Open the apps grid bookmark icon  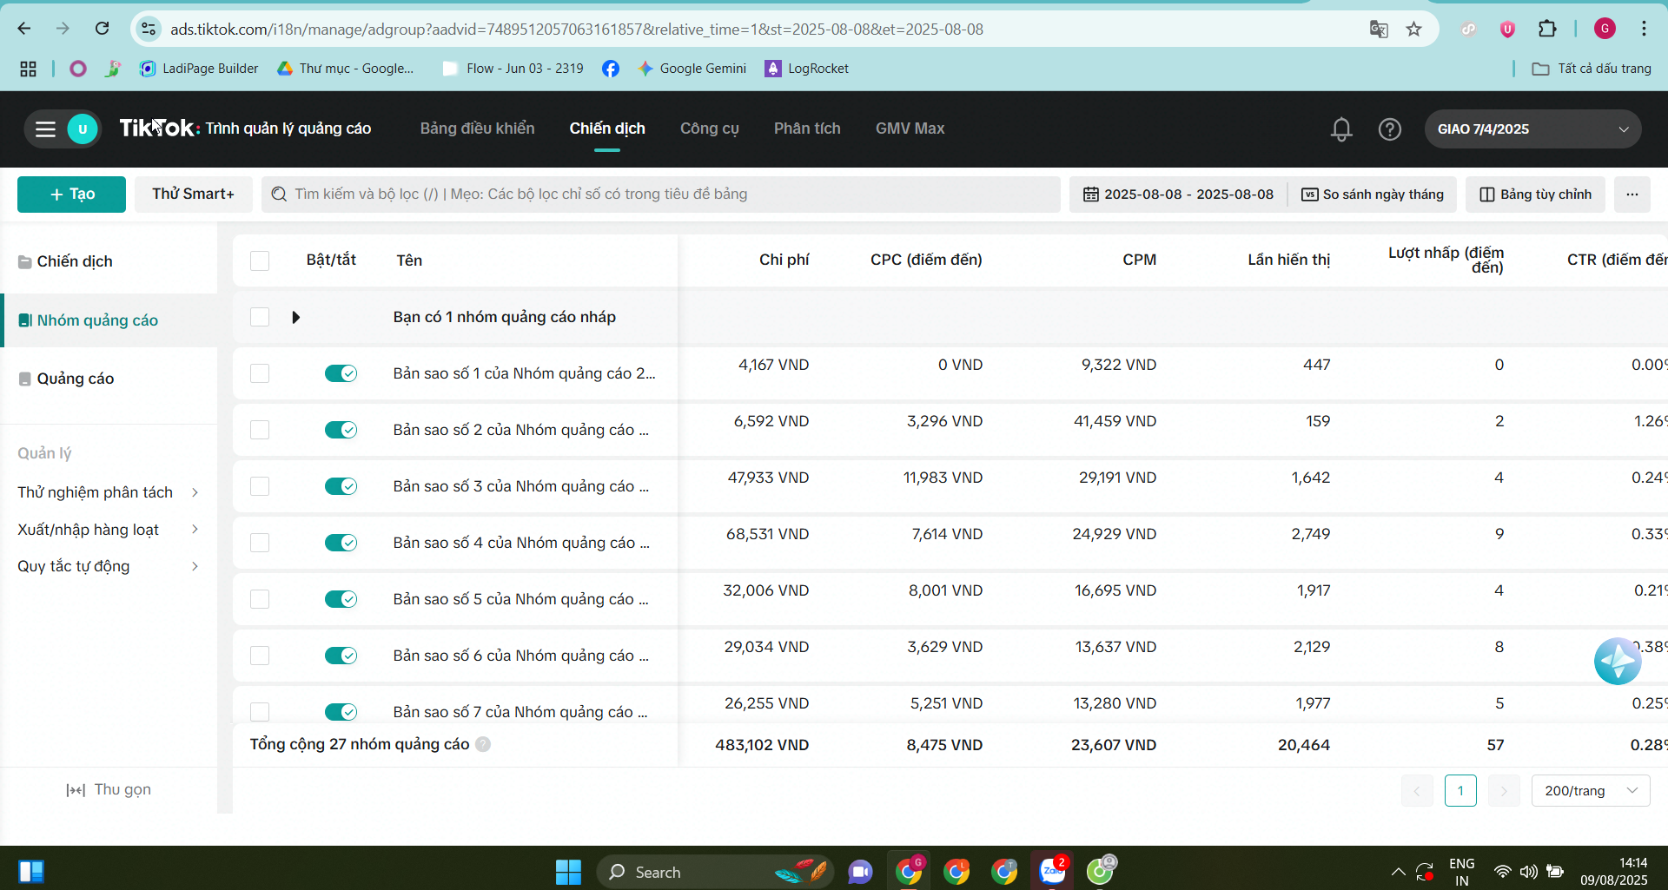(x=28, y=69)
